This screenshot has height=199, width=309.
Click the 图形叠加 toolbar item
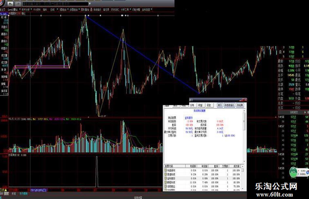85,9
